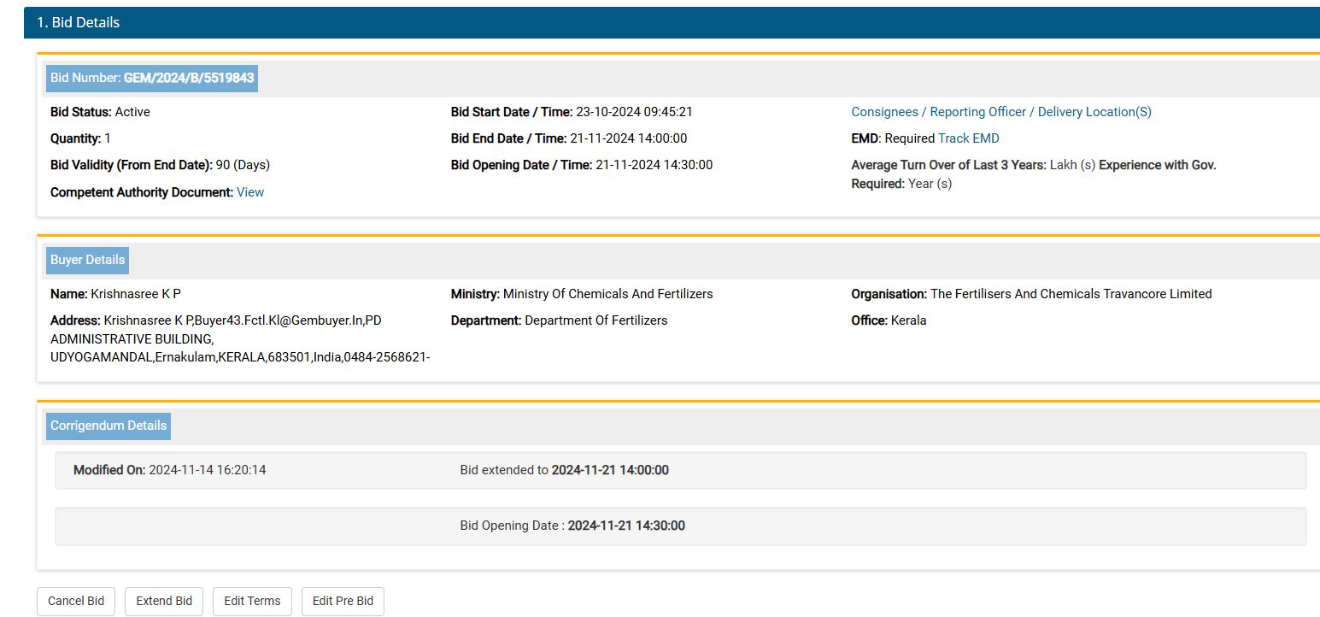The image size is (1320, 617).
Task: Select the Office: Kerala text
Action: tap(889, 320)
